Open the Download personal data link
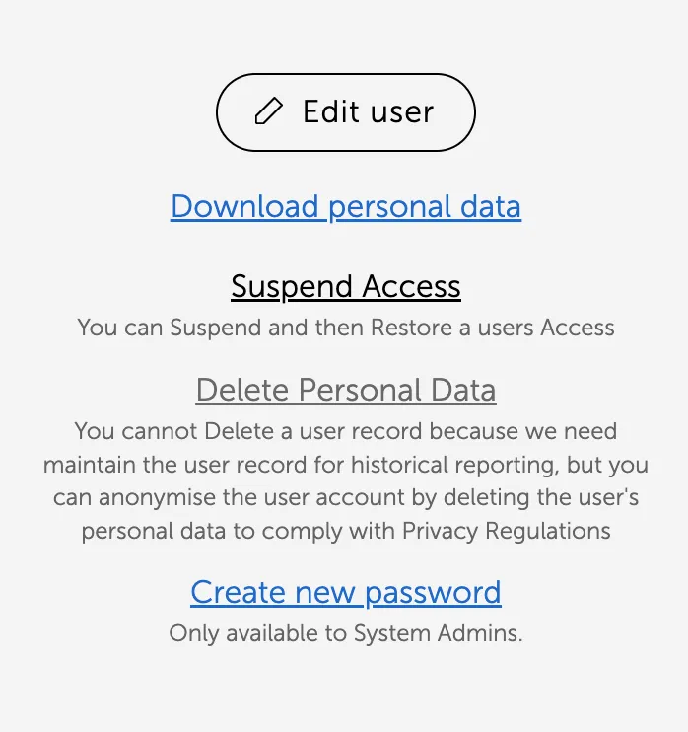Image resolution: width=688 pixels, height=732 pixels. point(345,207)
